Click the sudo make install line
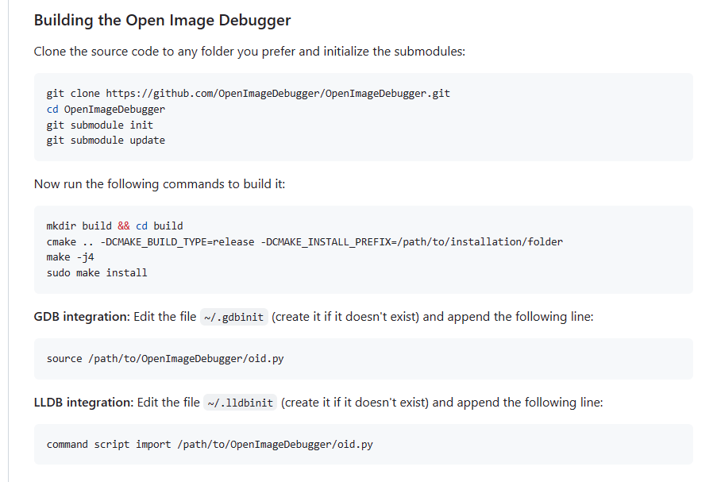The image size is (717, 482). point(97,273)
